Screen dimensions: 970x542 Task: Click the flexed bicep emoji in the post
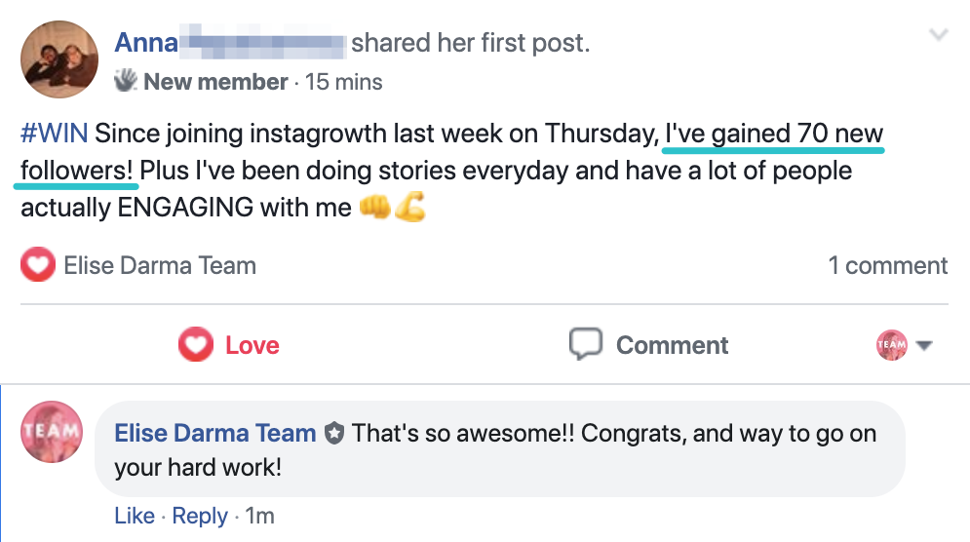click(410, 208)
